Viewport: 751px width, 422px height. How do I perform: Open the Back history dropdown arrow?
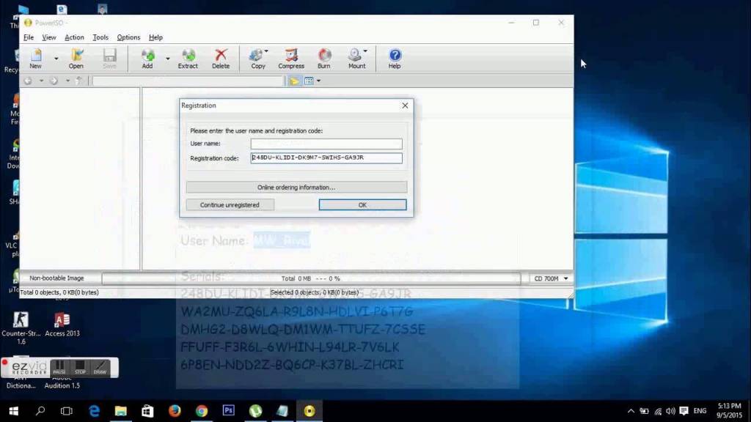point(41,81)
